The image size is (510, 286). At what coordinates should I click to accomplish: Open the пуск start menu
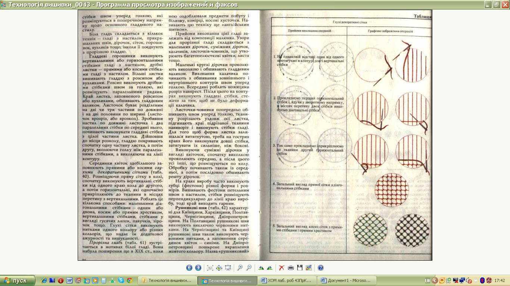(18, 280)
